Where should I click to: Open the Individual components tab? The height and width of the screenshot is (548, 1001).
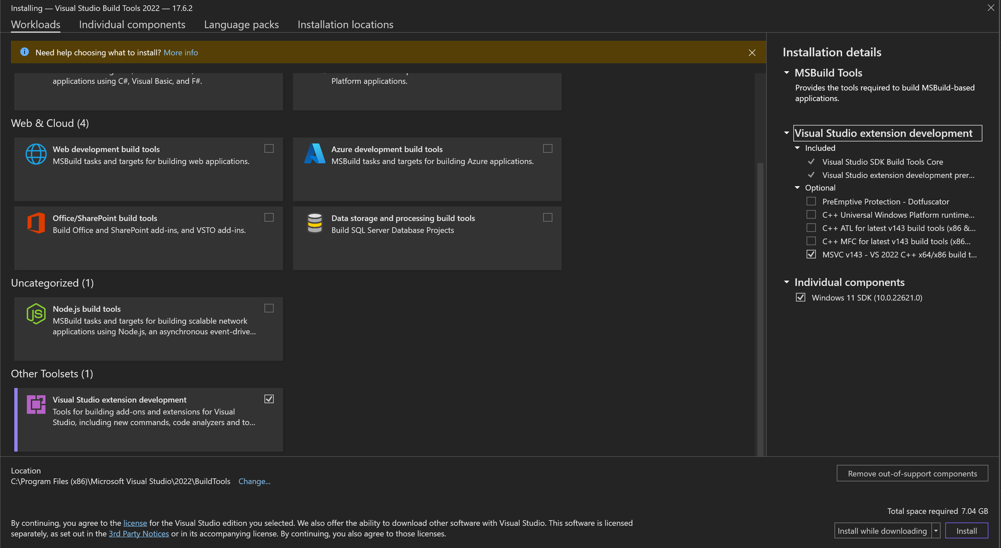tap(132, 25)
